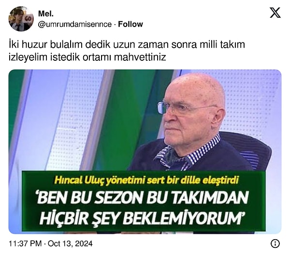Image resolution: width=290 pixels, height=258 pixels.
Task: Open the embedded tweet image
Action: click(x=145, y=152)
